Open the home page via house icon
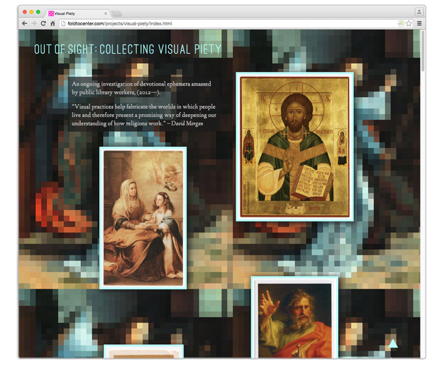This screenshot has width=444, height=369. [52, 24]
